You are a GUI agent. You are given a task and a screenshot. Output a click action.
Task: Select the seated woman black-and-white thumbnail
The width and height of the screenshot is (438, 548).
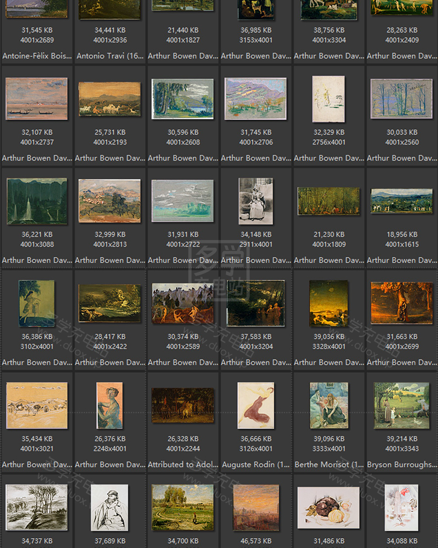click(256, 201)
